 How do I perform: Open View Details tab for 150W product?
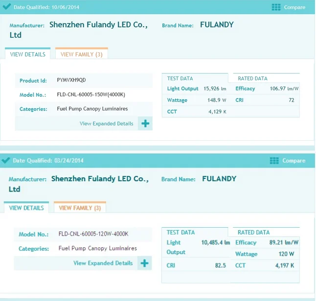[27, 54]
